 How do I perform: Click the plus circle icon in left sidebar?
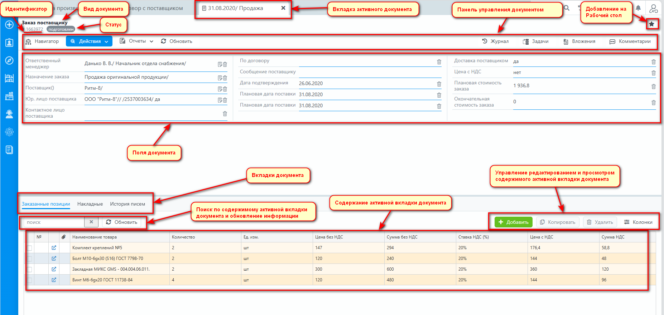pos(9,25)
